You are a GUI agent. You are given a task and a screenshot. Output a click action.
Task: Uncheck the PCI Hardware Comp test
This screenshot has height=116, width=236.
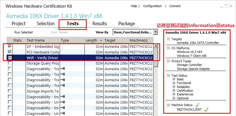coord(10,52)
